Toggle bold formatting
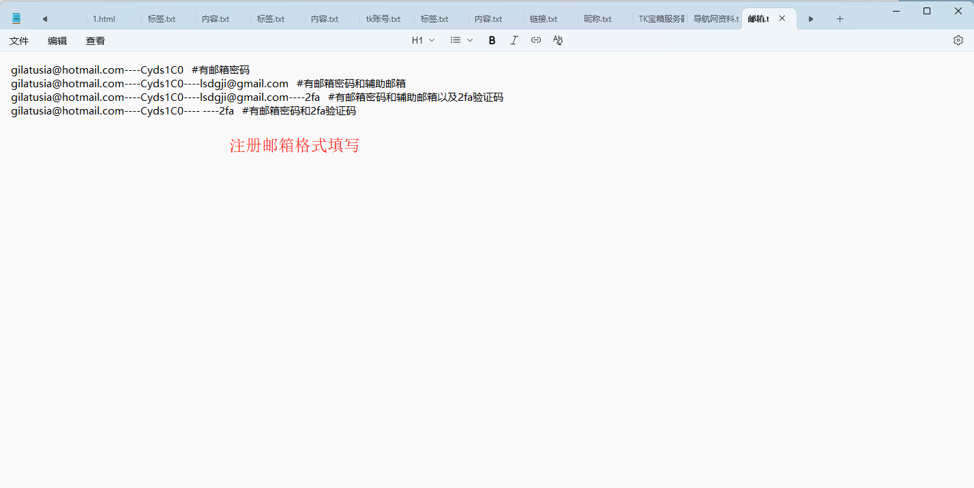Screen dimensions: 974x488 tap(492, 40)
